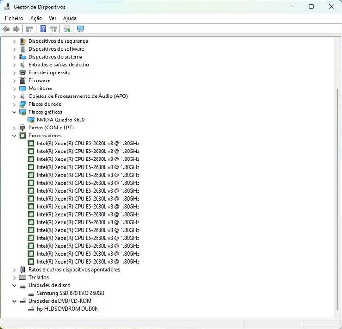Click the vertical scrollbar thumb
Image resolution: width=342 pixels, height=329 pixels.
coord(337,199)
